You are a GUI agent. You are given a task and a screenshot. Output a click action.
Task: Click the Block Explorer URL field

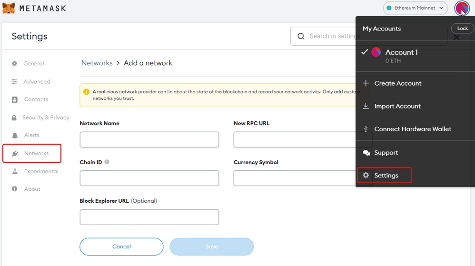[x=149, y=217]
